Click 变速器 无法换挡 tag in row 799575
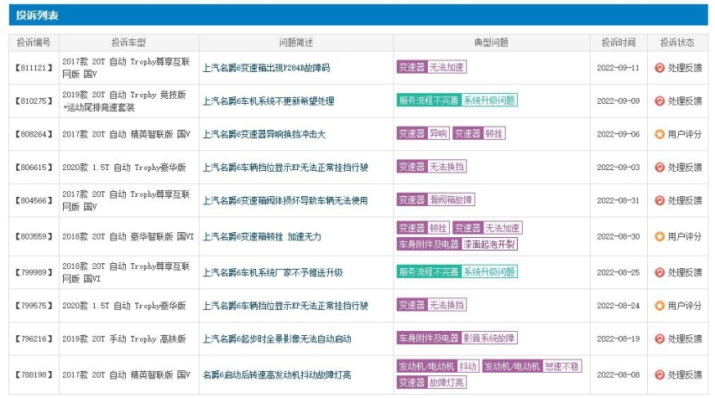 click(431, 305)
